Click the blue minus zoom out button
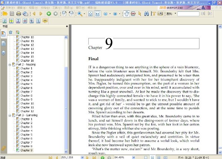222x159 pixels. [105, 14]
